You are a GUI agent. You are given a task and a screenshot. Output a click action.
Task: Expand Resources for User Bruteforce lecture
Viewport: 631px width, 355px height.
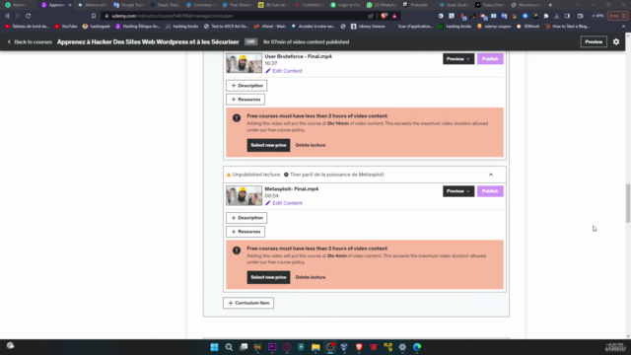click(245, 100)
